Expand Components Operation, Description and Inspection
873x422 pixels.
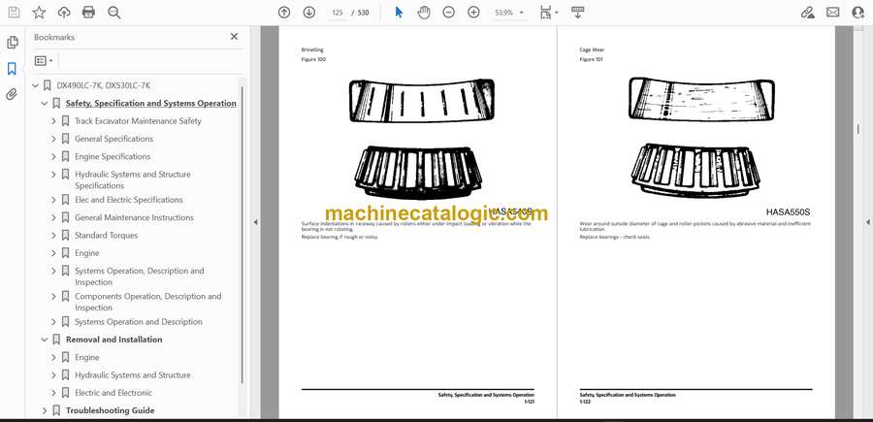[x=53, y=297]
